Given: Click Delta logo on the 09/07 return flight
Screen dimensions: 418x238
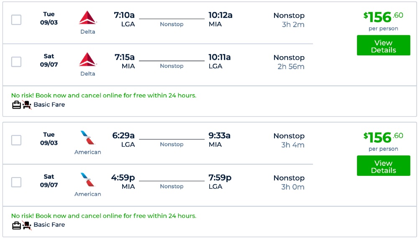Looking at the screenshot, I should [88, 60].
